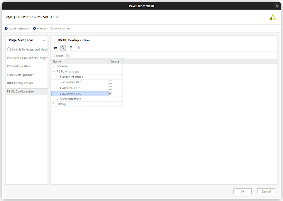Click in the Search input field
This screenshot has height=201, width=283.
[96, 56]
